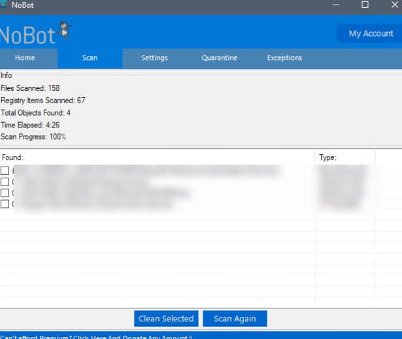Select the 'Time Elapsed: 4:26' text
The height and width of the screenshot is (339, 402).
coord(30,125)
